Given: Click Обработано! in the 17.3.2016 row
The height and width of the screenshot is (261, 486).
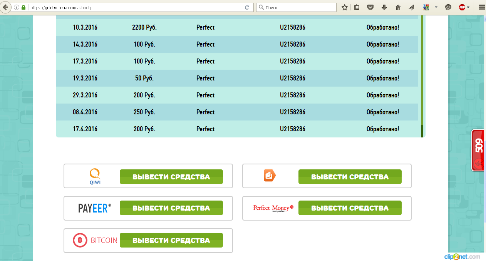Looking at the screenshot, I should click(x=383, y=61).
